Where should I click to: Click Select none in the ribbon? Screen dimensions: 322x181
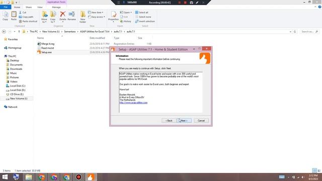143,17
